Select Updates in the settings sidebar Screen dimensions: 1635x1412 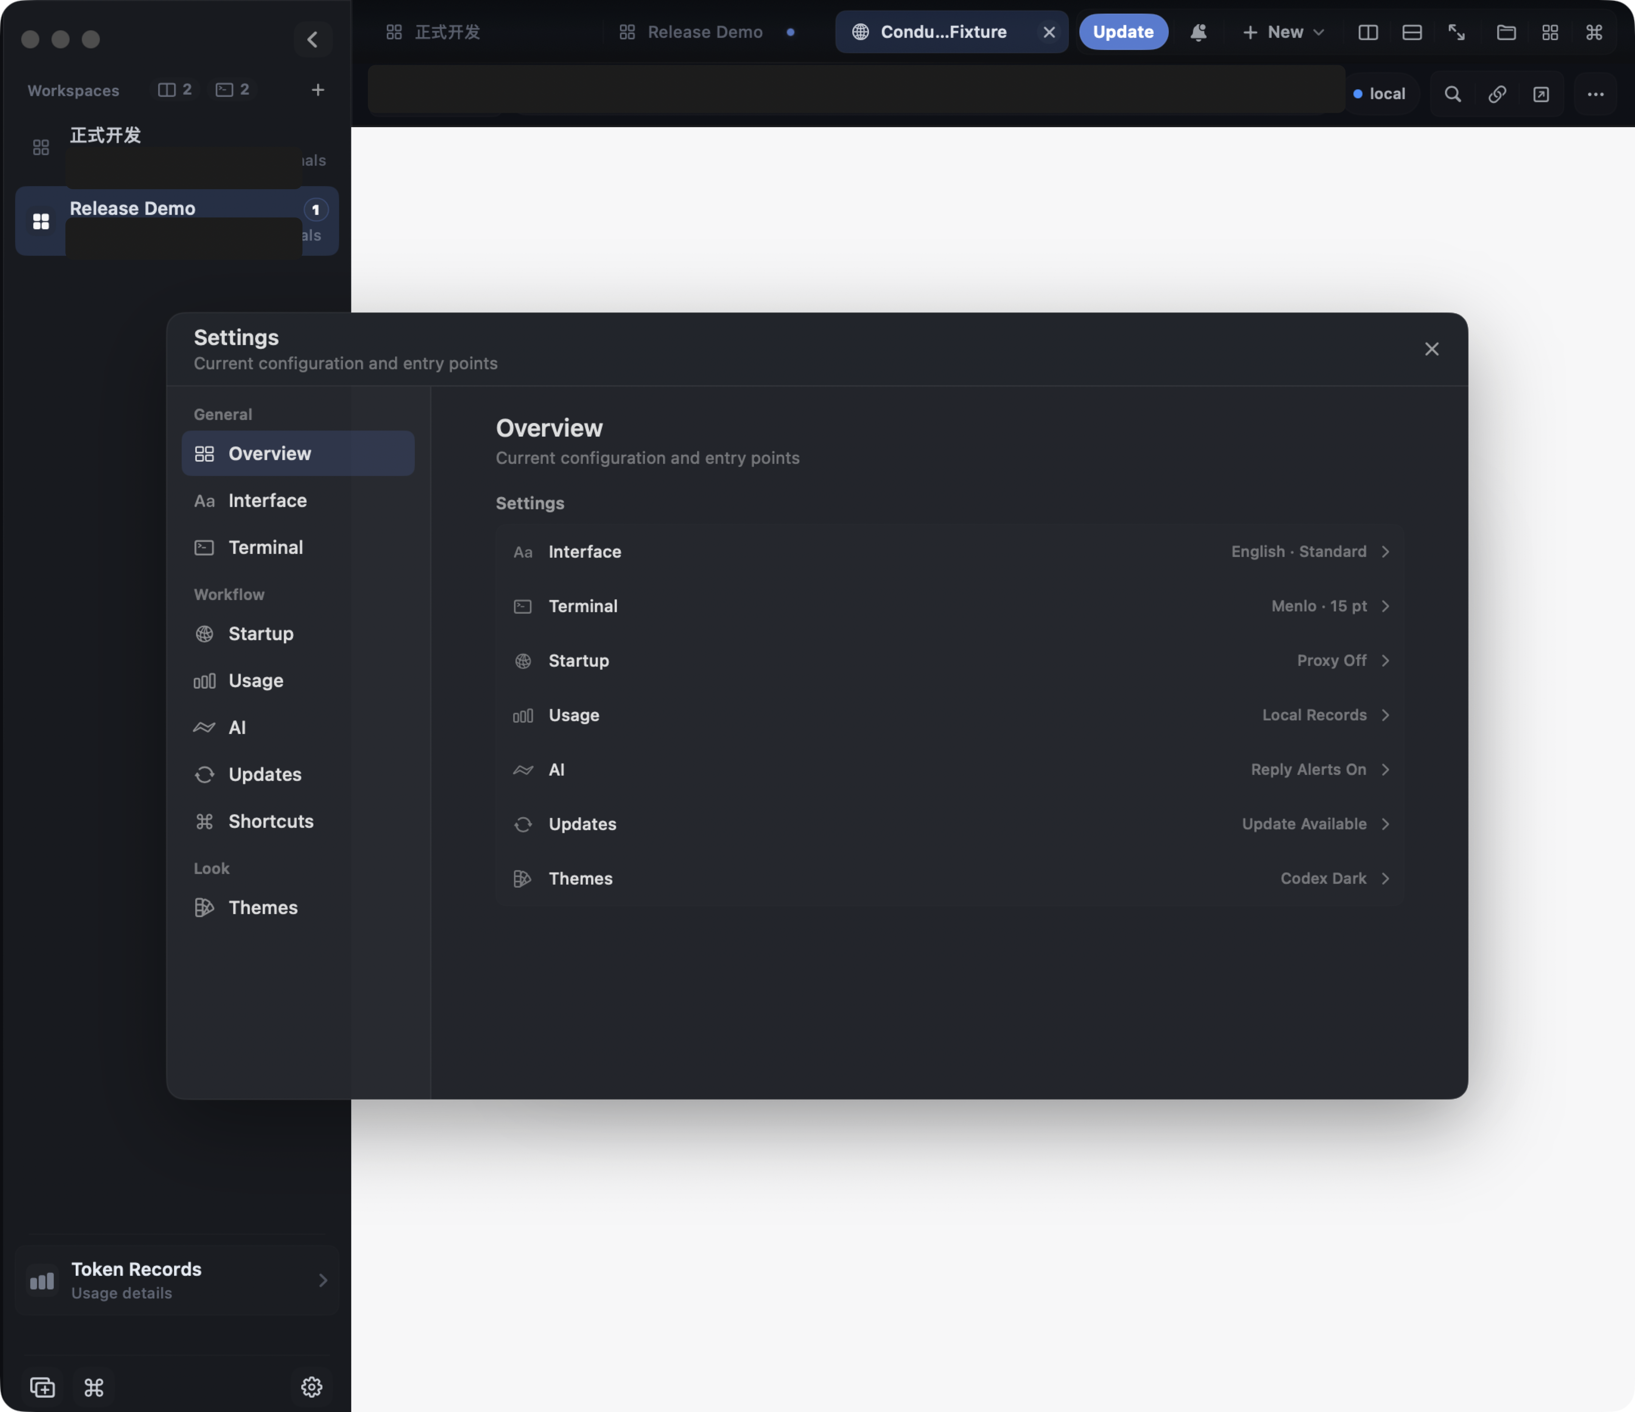298,774
